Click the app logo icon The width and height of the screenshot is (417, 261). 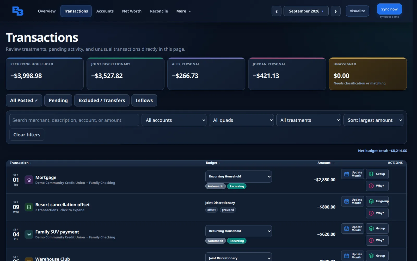tap(18, 11)
